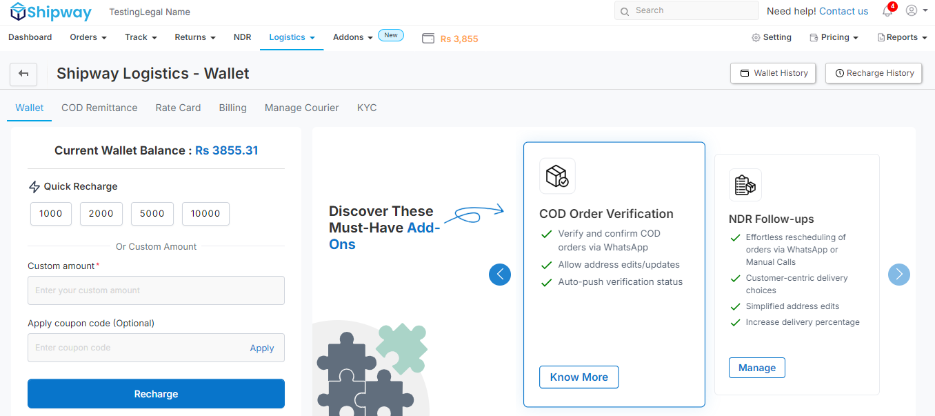Image resolution: width=935 pixels, height=416 pixels.
Task: Click the wallet icon beside Rs 3,855
Action: tap(428, 39)
